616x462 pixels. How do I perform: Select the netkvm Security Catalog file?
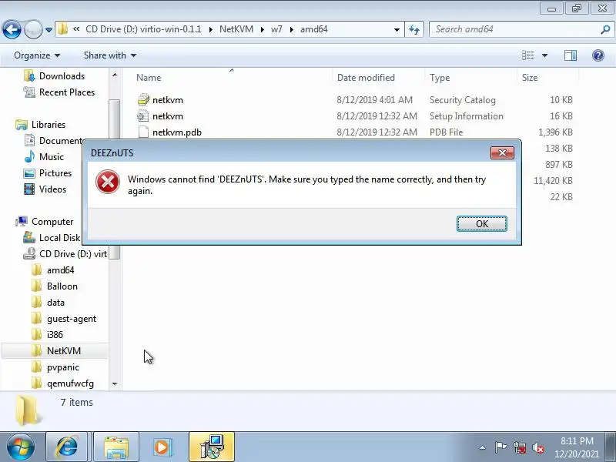(x=168, y=100)
